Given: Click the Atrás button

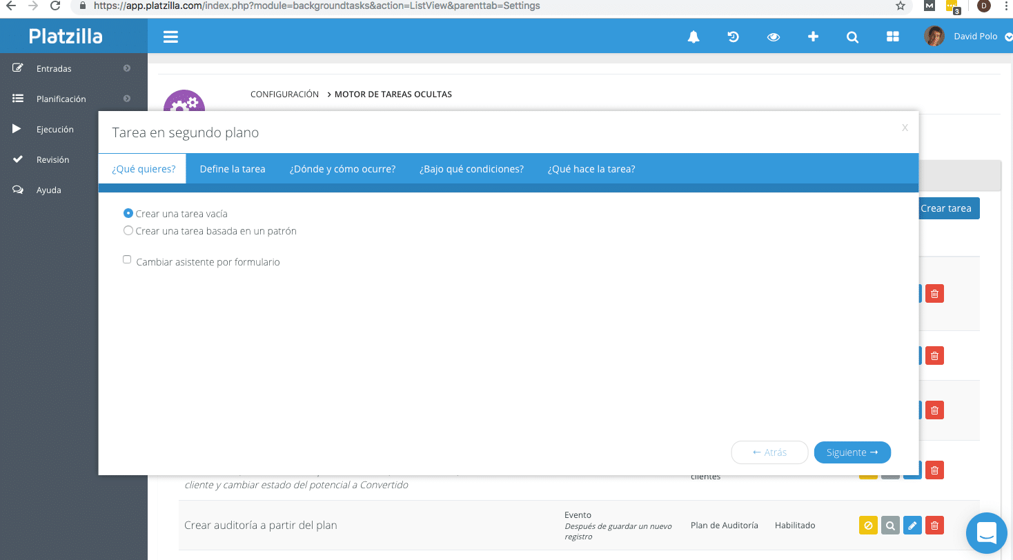Looking at the screenshot, I should click(x=769, y=452).
